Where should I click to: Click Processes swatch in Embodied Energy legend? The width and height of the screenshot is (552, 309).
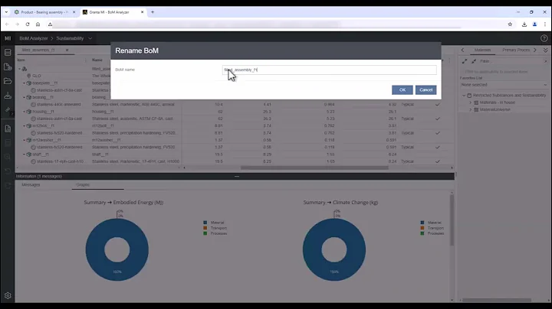click(x=205, y=233)
